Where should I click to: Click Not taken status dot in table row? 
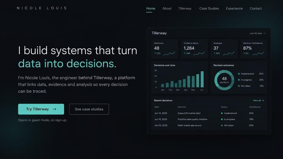click(x=222, y=125)
